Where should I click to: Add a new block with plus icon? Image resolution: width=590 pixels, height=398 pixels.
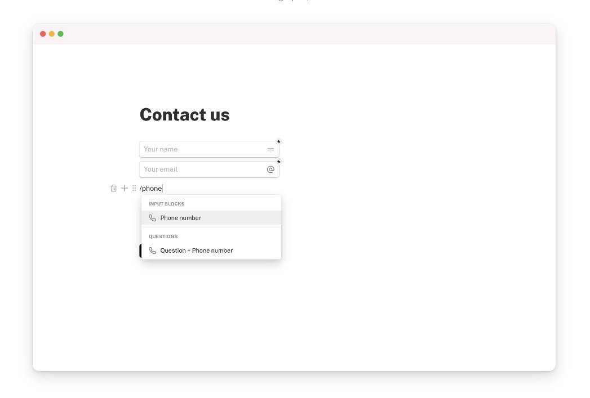(x=125, y=188)
